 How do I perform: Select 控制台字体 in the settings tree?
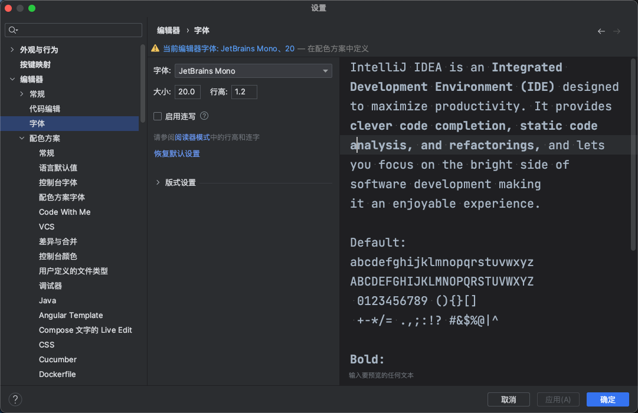[x=58, y=182]
